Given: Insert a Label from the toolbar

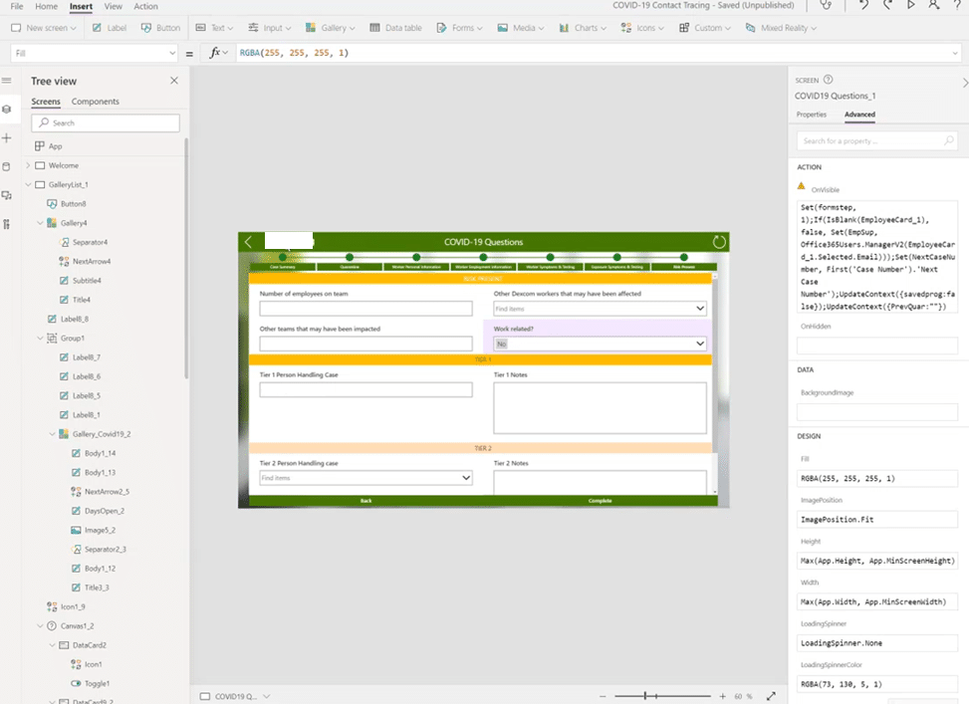Looking at the screenshot, I should coord(110,28).
